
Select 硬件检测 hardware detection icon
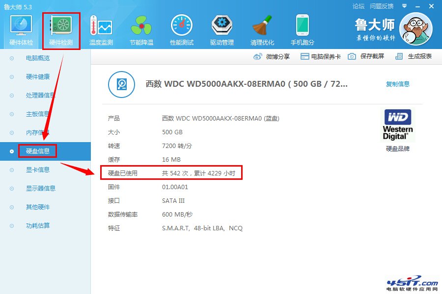[x=61, y=25]
